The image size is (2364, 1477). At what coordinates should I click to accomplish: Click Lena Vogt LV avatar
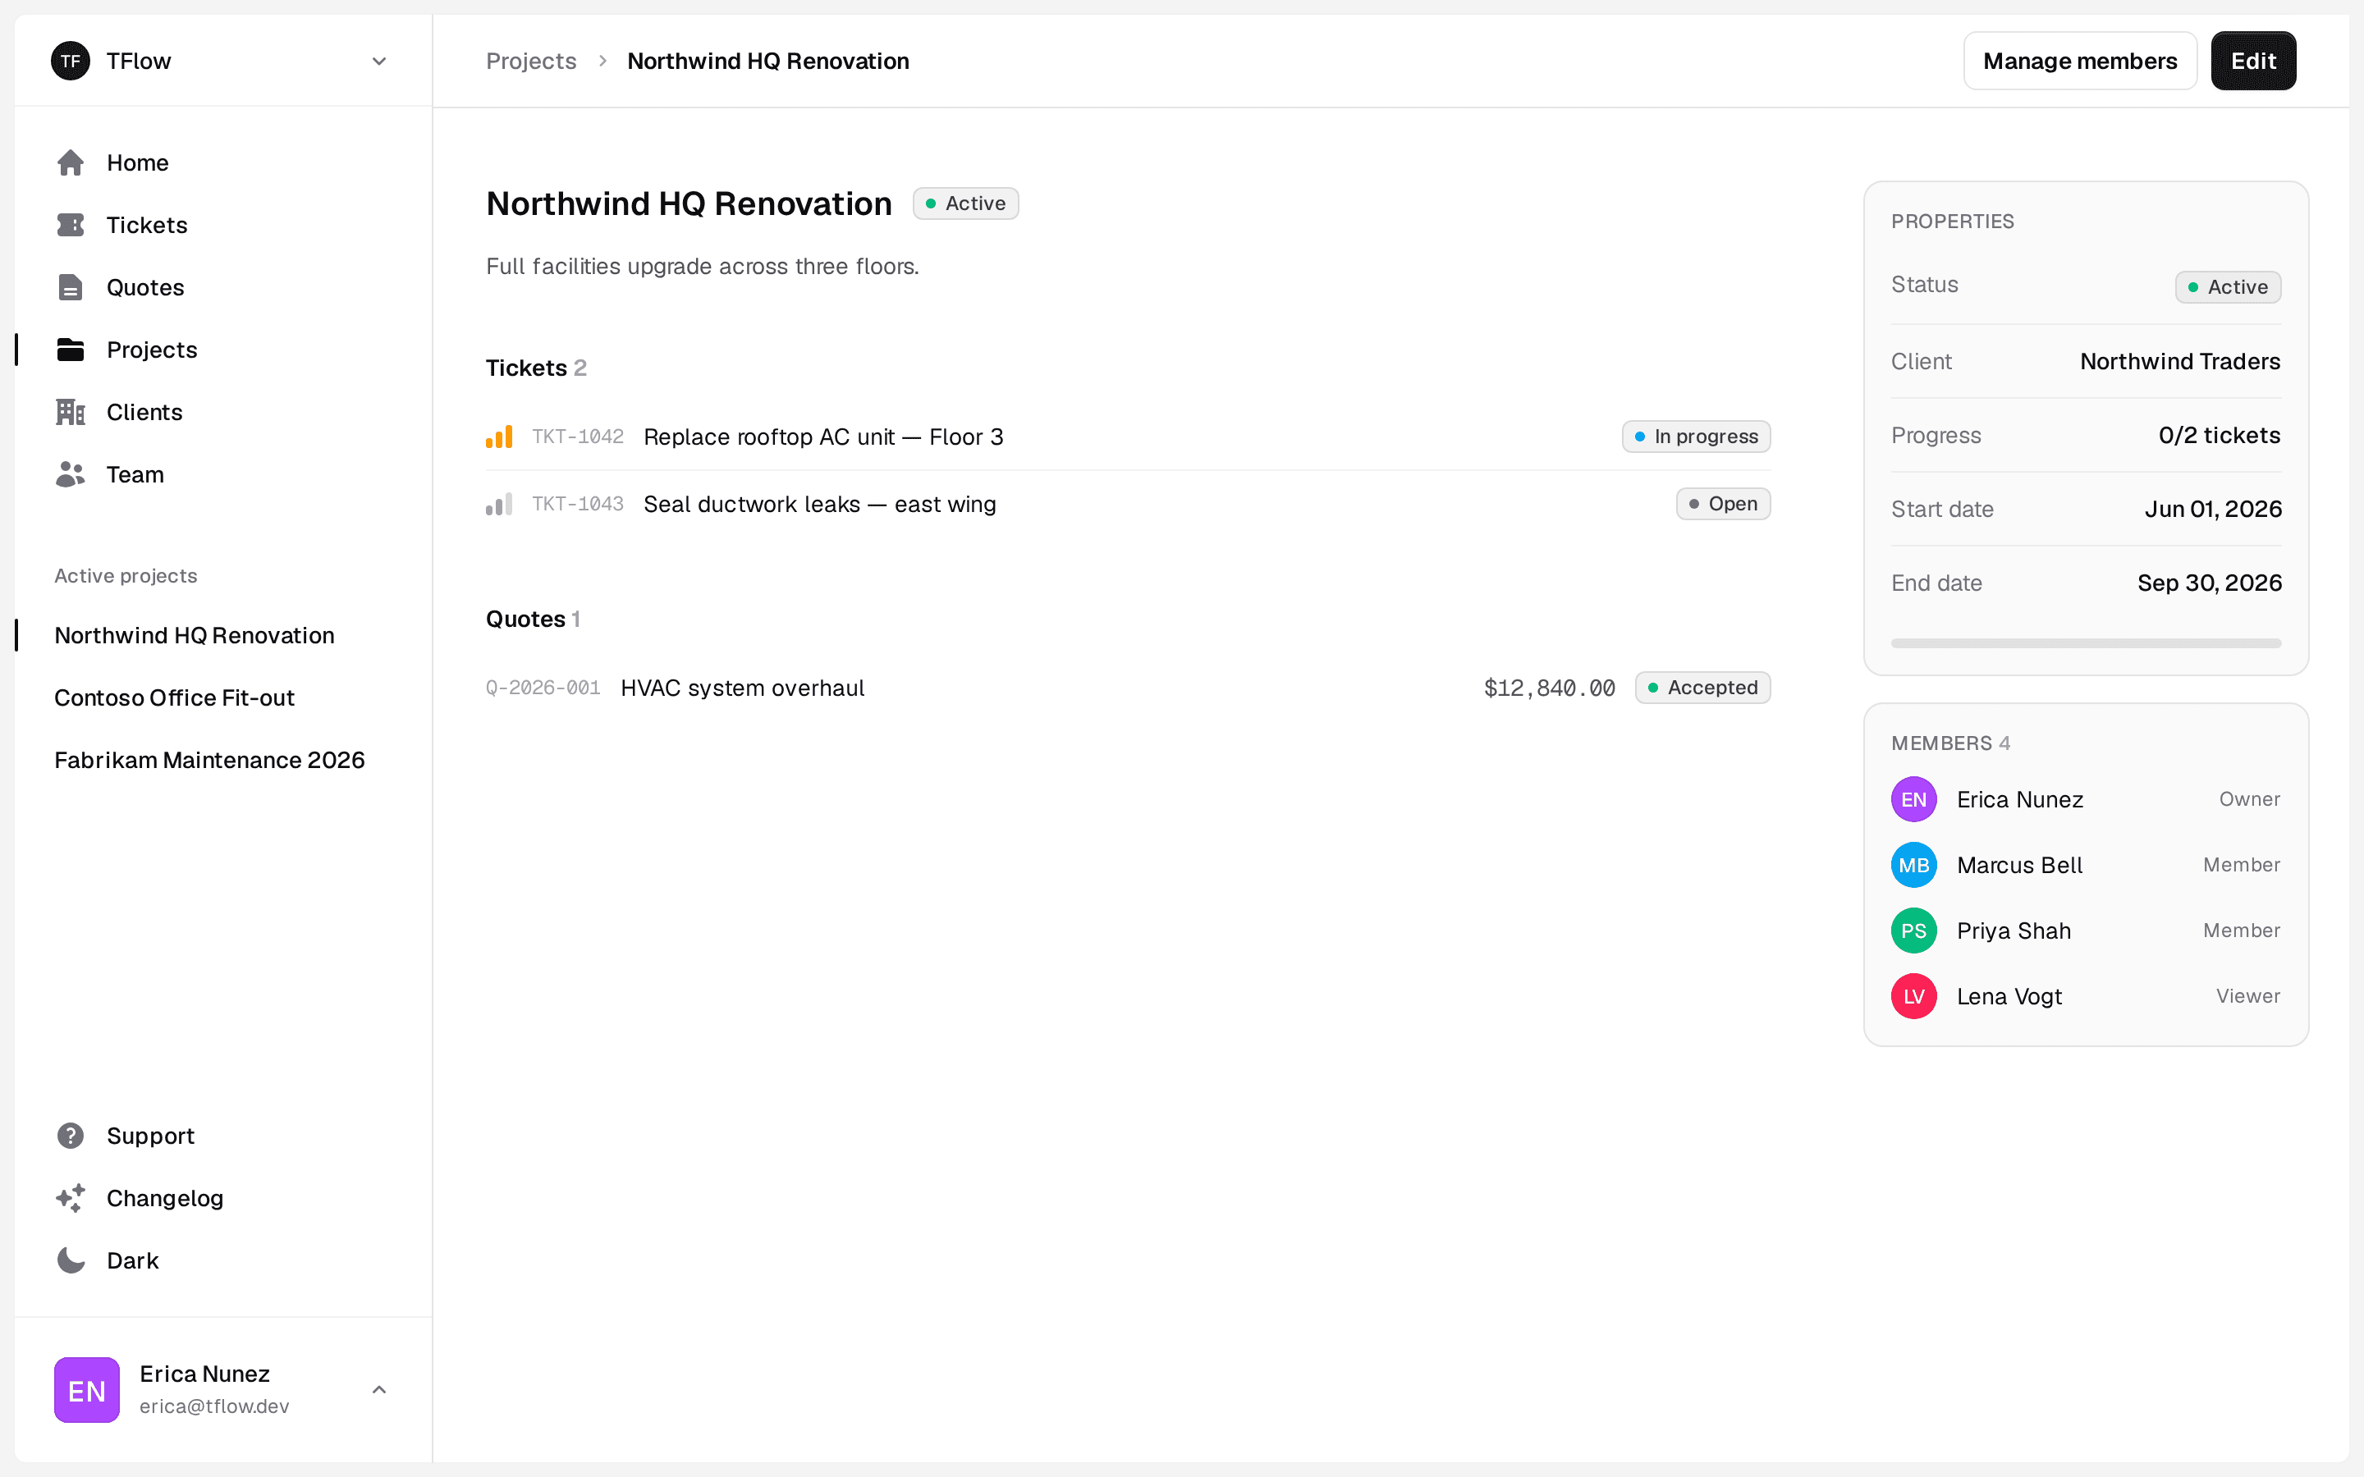(1913, 996)
